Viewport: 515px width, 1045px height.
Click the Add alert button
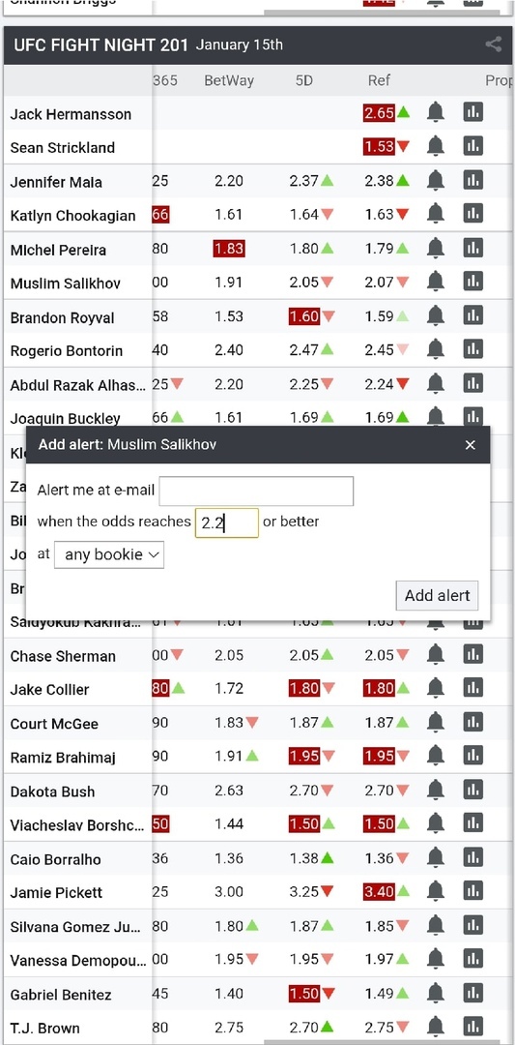point(437,595)
